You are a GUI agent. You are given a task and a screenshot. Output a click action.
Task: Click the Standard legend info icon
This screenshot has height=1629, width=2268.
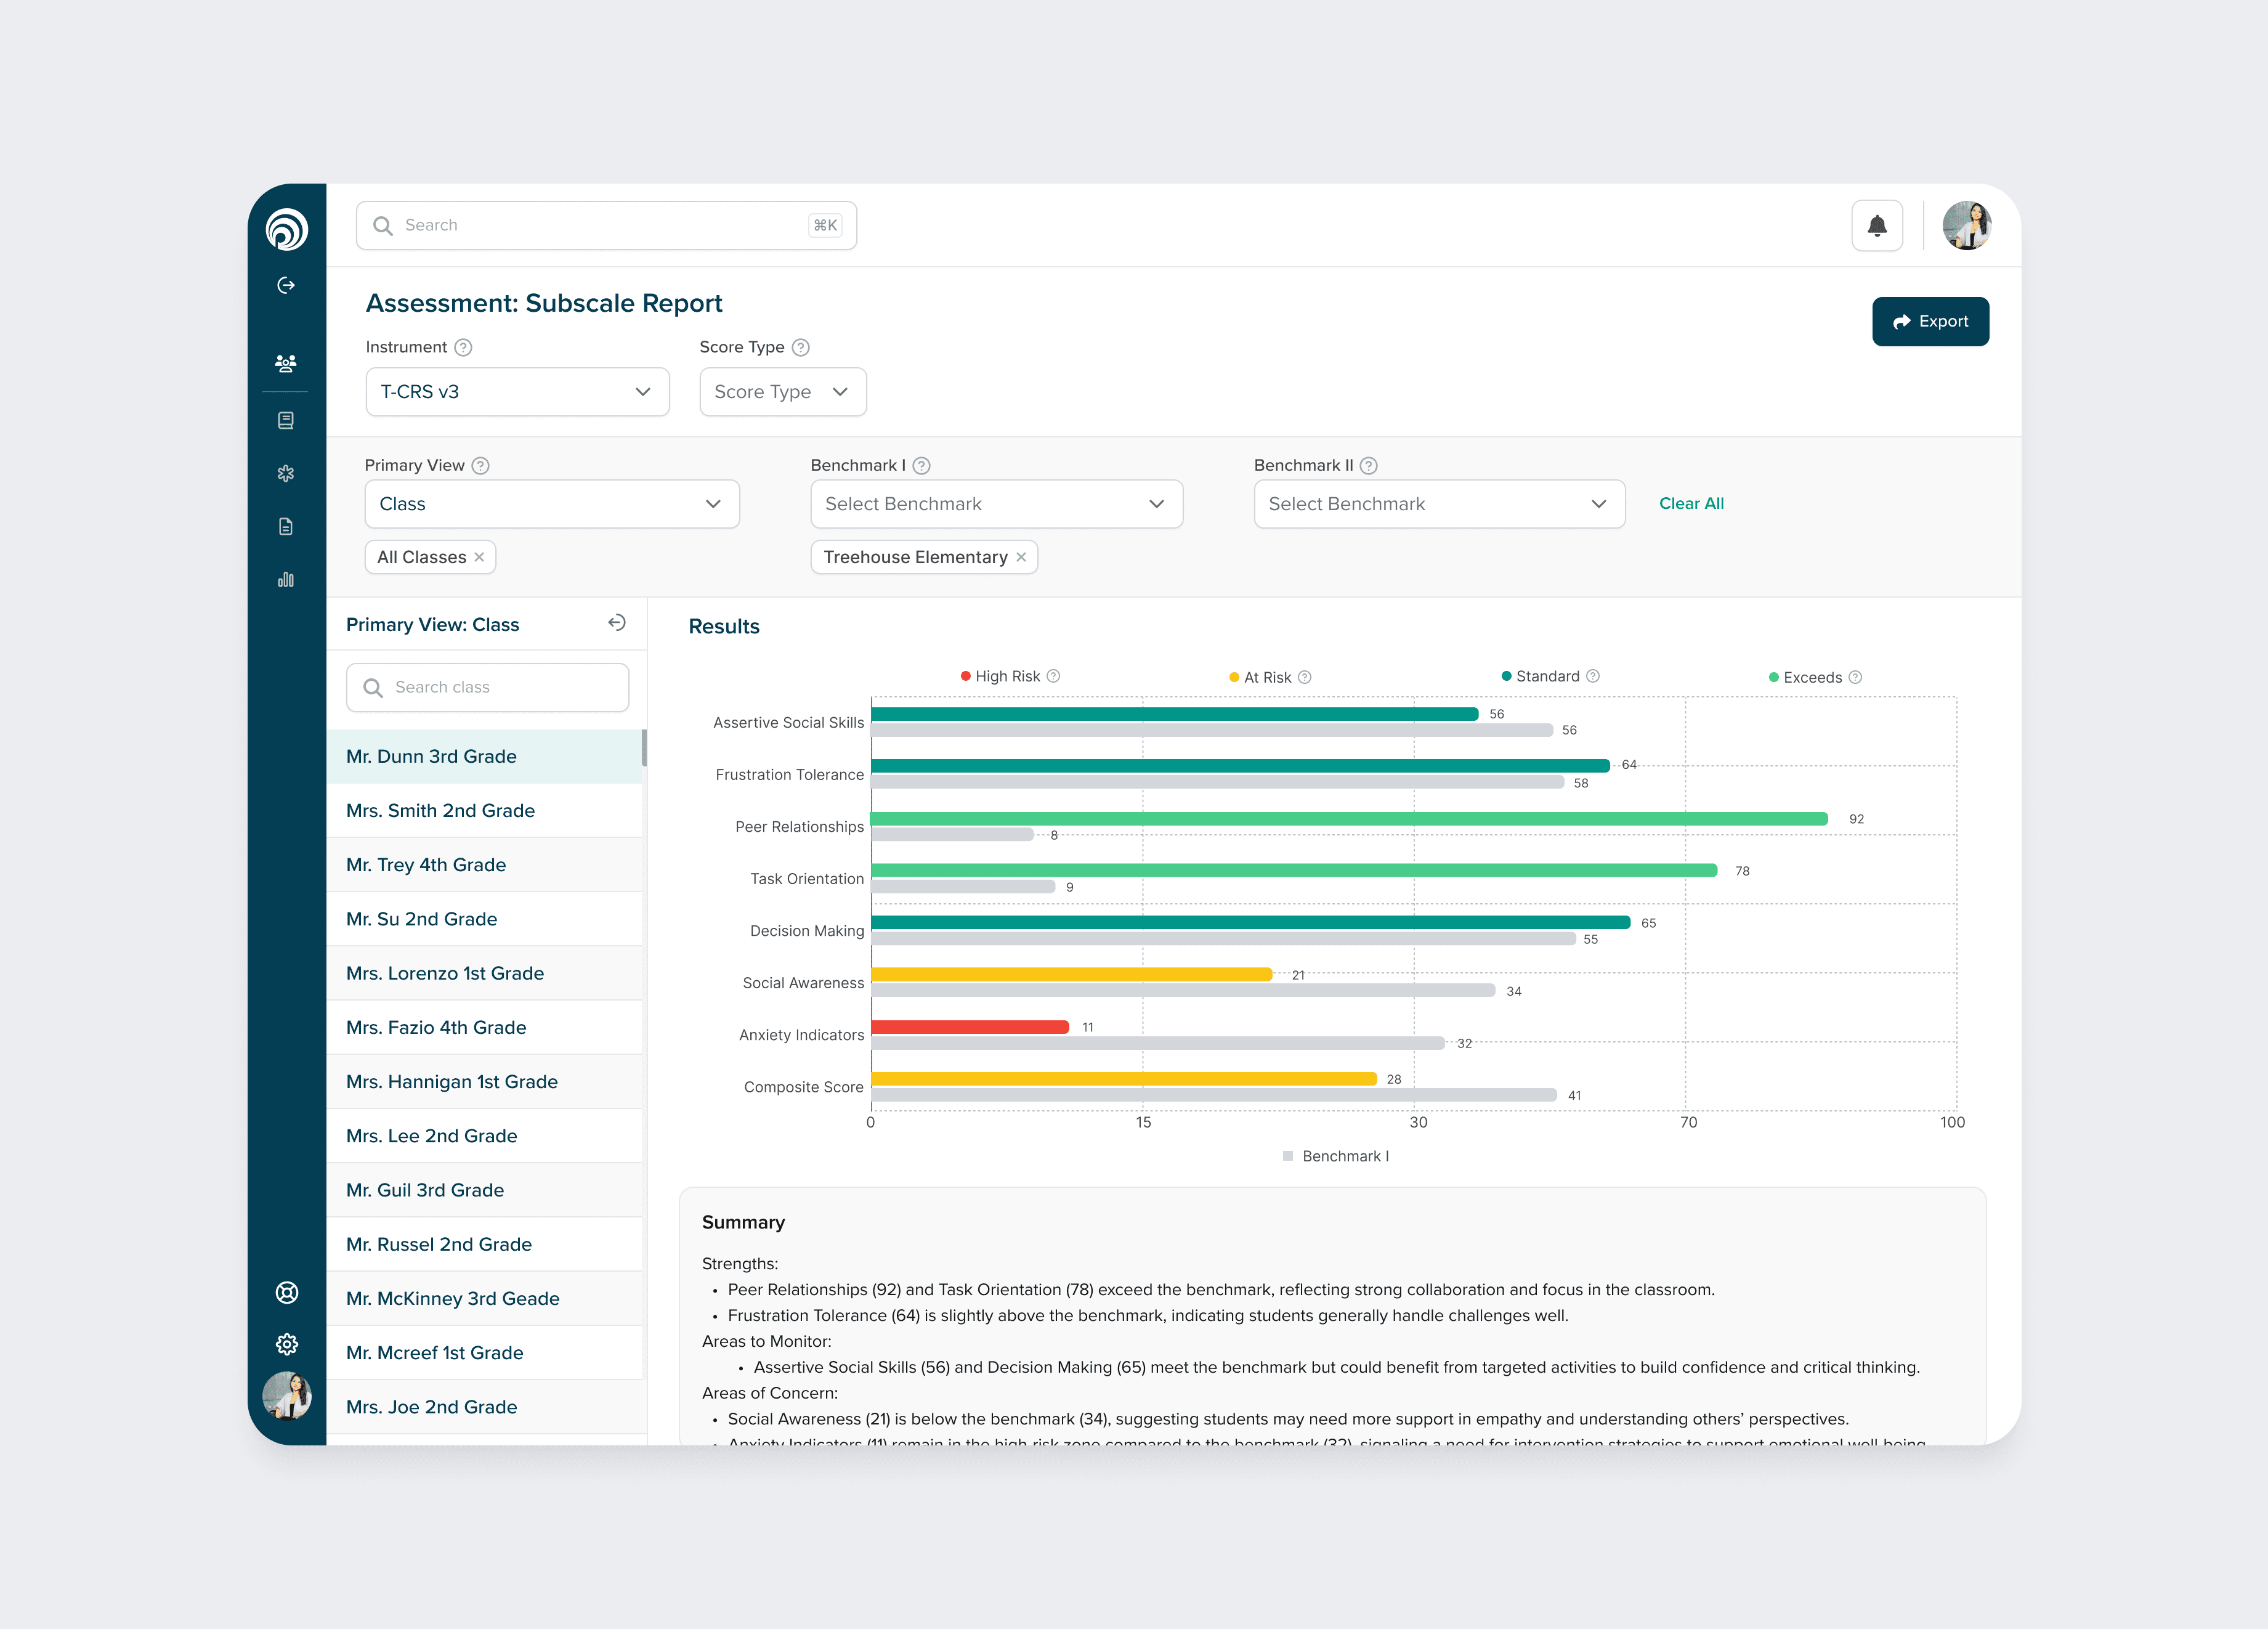pos(1593,676)
